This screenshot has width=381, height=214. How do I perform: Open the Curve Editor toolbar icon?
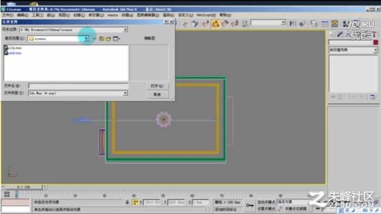325,23
